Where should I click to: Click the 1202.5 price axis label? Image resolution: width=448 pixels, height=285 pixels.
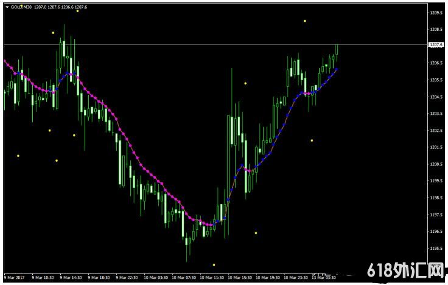436,131
